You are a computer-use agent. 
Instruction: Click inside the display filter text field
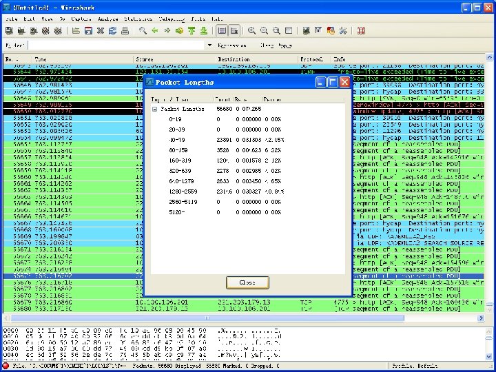tap(117, 45)
